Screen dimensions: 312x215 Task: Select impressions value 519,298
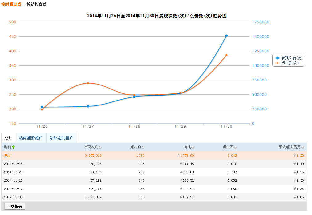pos(95,189)
